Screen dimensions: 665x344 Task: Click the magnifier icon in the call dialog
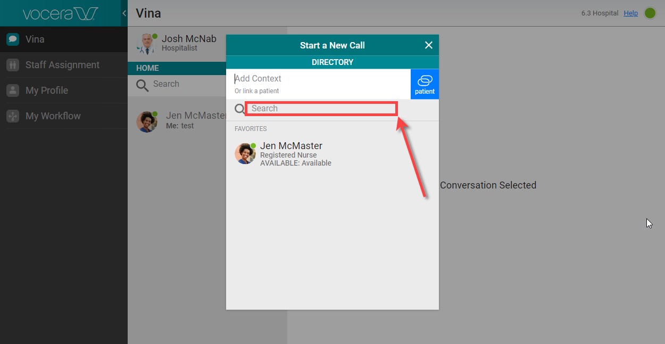(x=240, y=109)
